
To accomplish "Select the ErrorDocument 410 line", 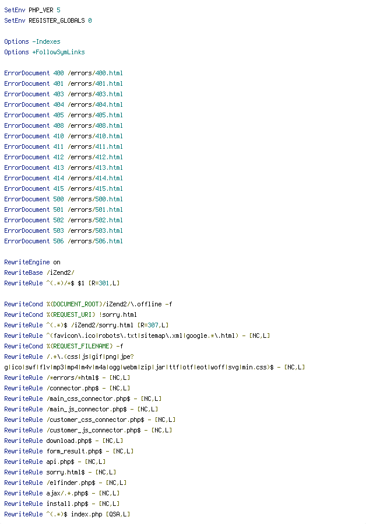I will (64, 137).
